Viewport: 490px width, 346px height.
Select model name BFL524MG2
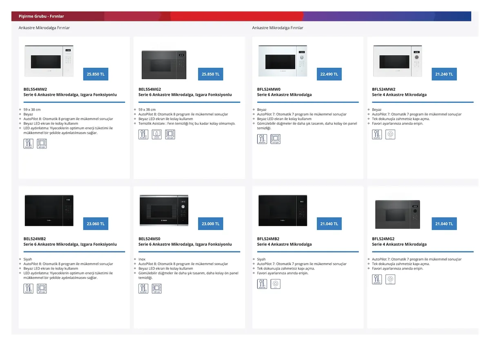[383, 239]
